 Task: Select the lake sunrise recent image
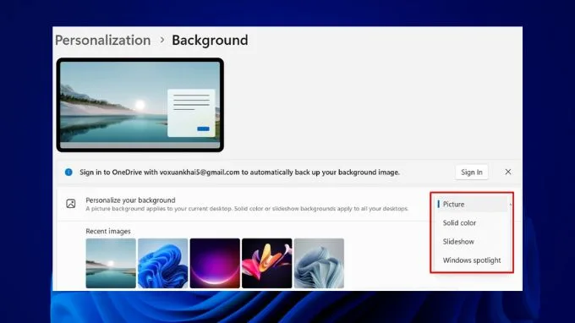pos(111,263)
